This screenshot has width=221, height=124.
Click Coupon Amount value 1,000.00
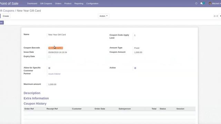click(x=138, y=52)
